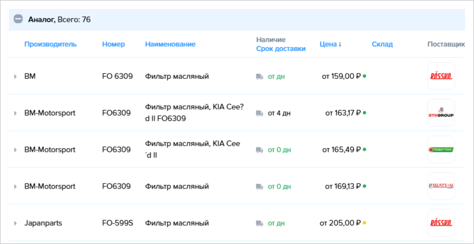Image resolution: width=474 pixels, height=244 pixels.
Task: Open the green supplier logo, 165,49 ₽ row
Action: 441,150
